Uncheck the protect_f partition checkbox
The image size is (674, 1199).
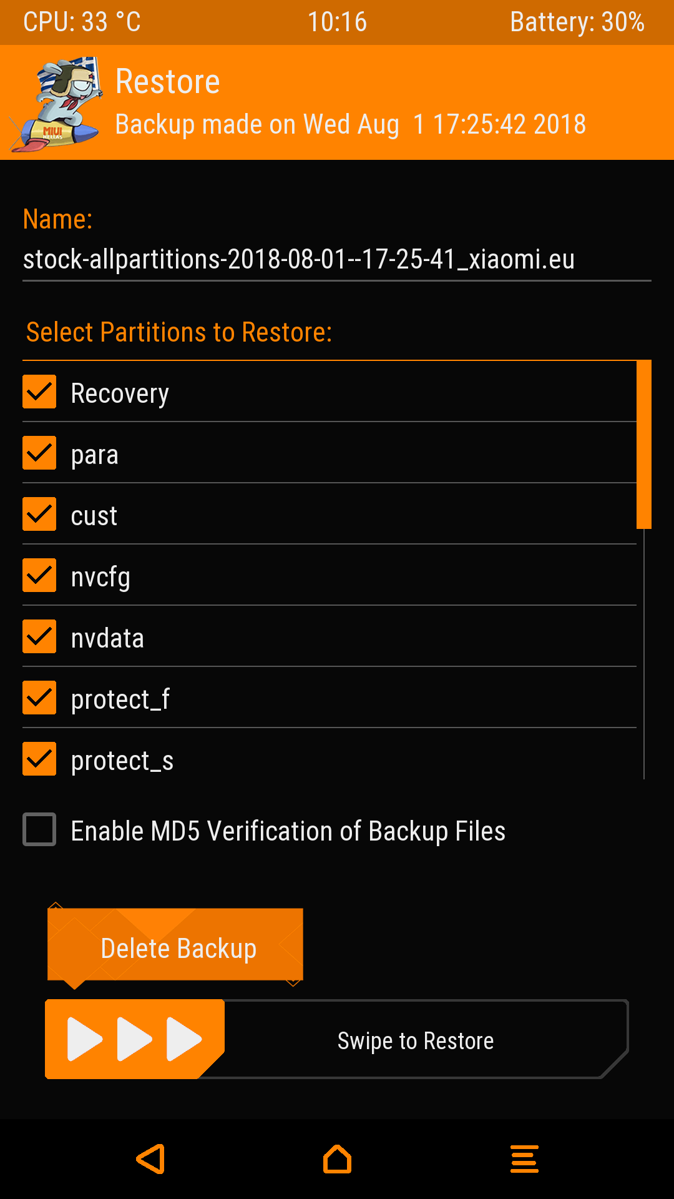[x=39, y=698]
